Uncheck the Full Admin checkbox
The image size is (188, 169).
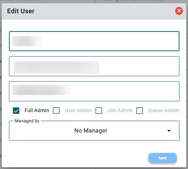(16, 110)
